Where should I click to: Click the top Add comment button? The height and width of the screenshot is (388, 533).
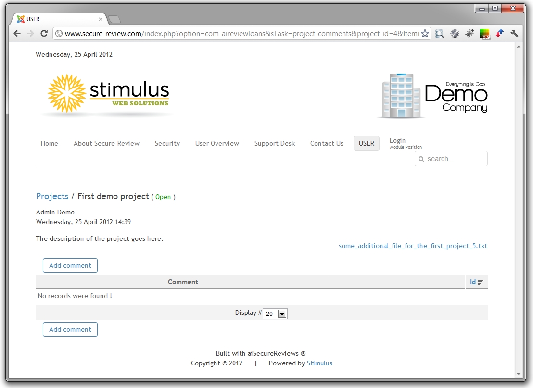pyautogui.click(x=70, y=265)
